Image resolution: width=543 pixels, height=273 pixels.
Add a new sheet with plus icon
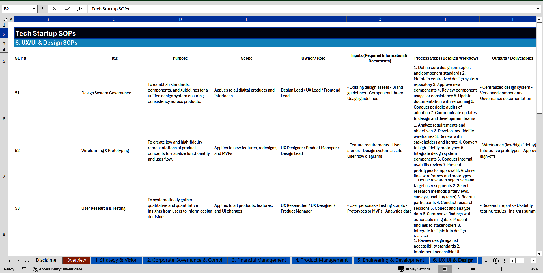495,261
